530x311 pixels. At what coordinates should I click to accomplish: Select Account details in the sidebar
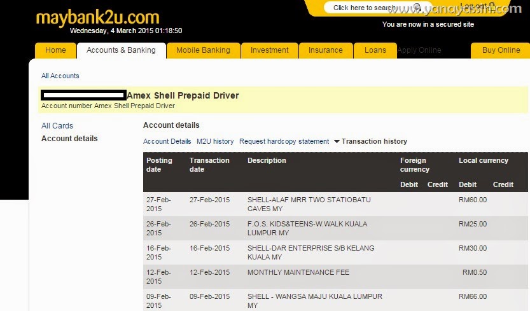click(x=69, y=139)
